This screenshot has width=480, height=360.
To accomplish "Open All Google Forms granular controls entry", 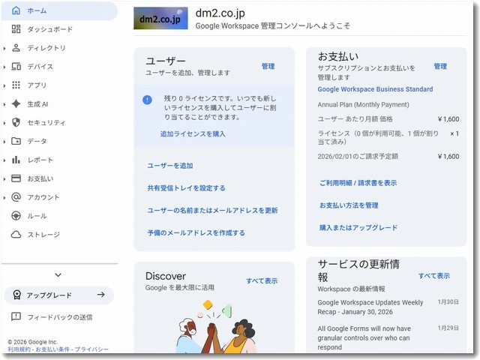I will click(364, 337).
